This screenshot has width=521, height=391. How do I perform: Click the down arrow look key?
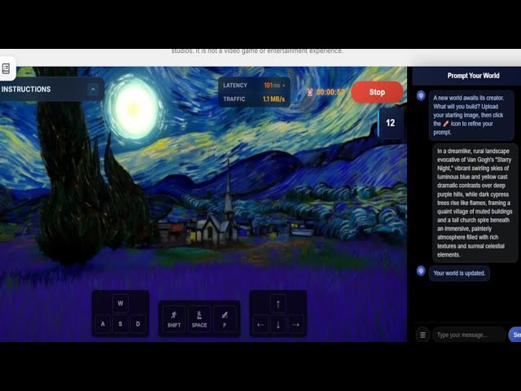coord(278,324)
